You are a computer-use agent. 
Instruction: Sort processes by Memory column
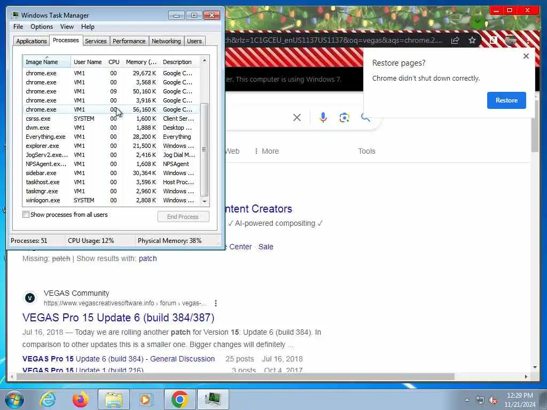(141, 62)
